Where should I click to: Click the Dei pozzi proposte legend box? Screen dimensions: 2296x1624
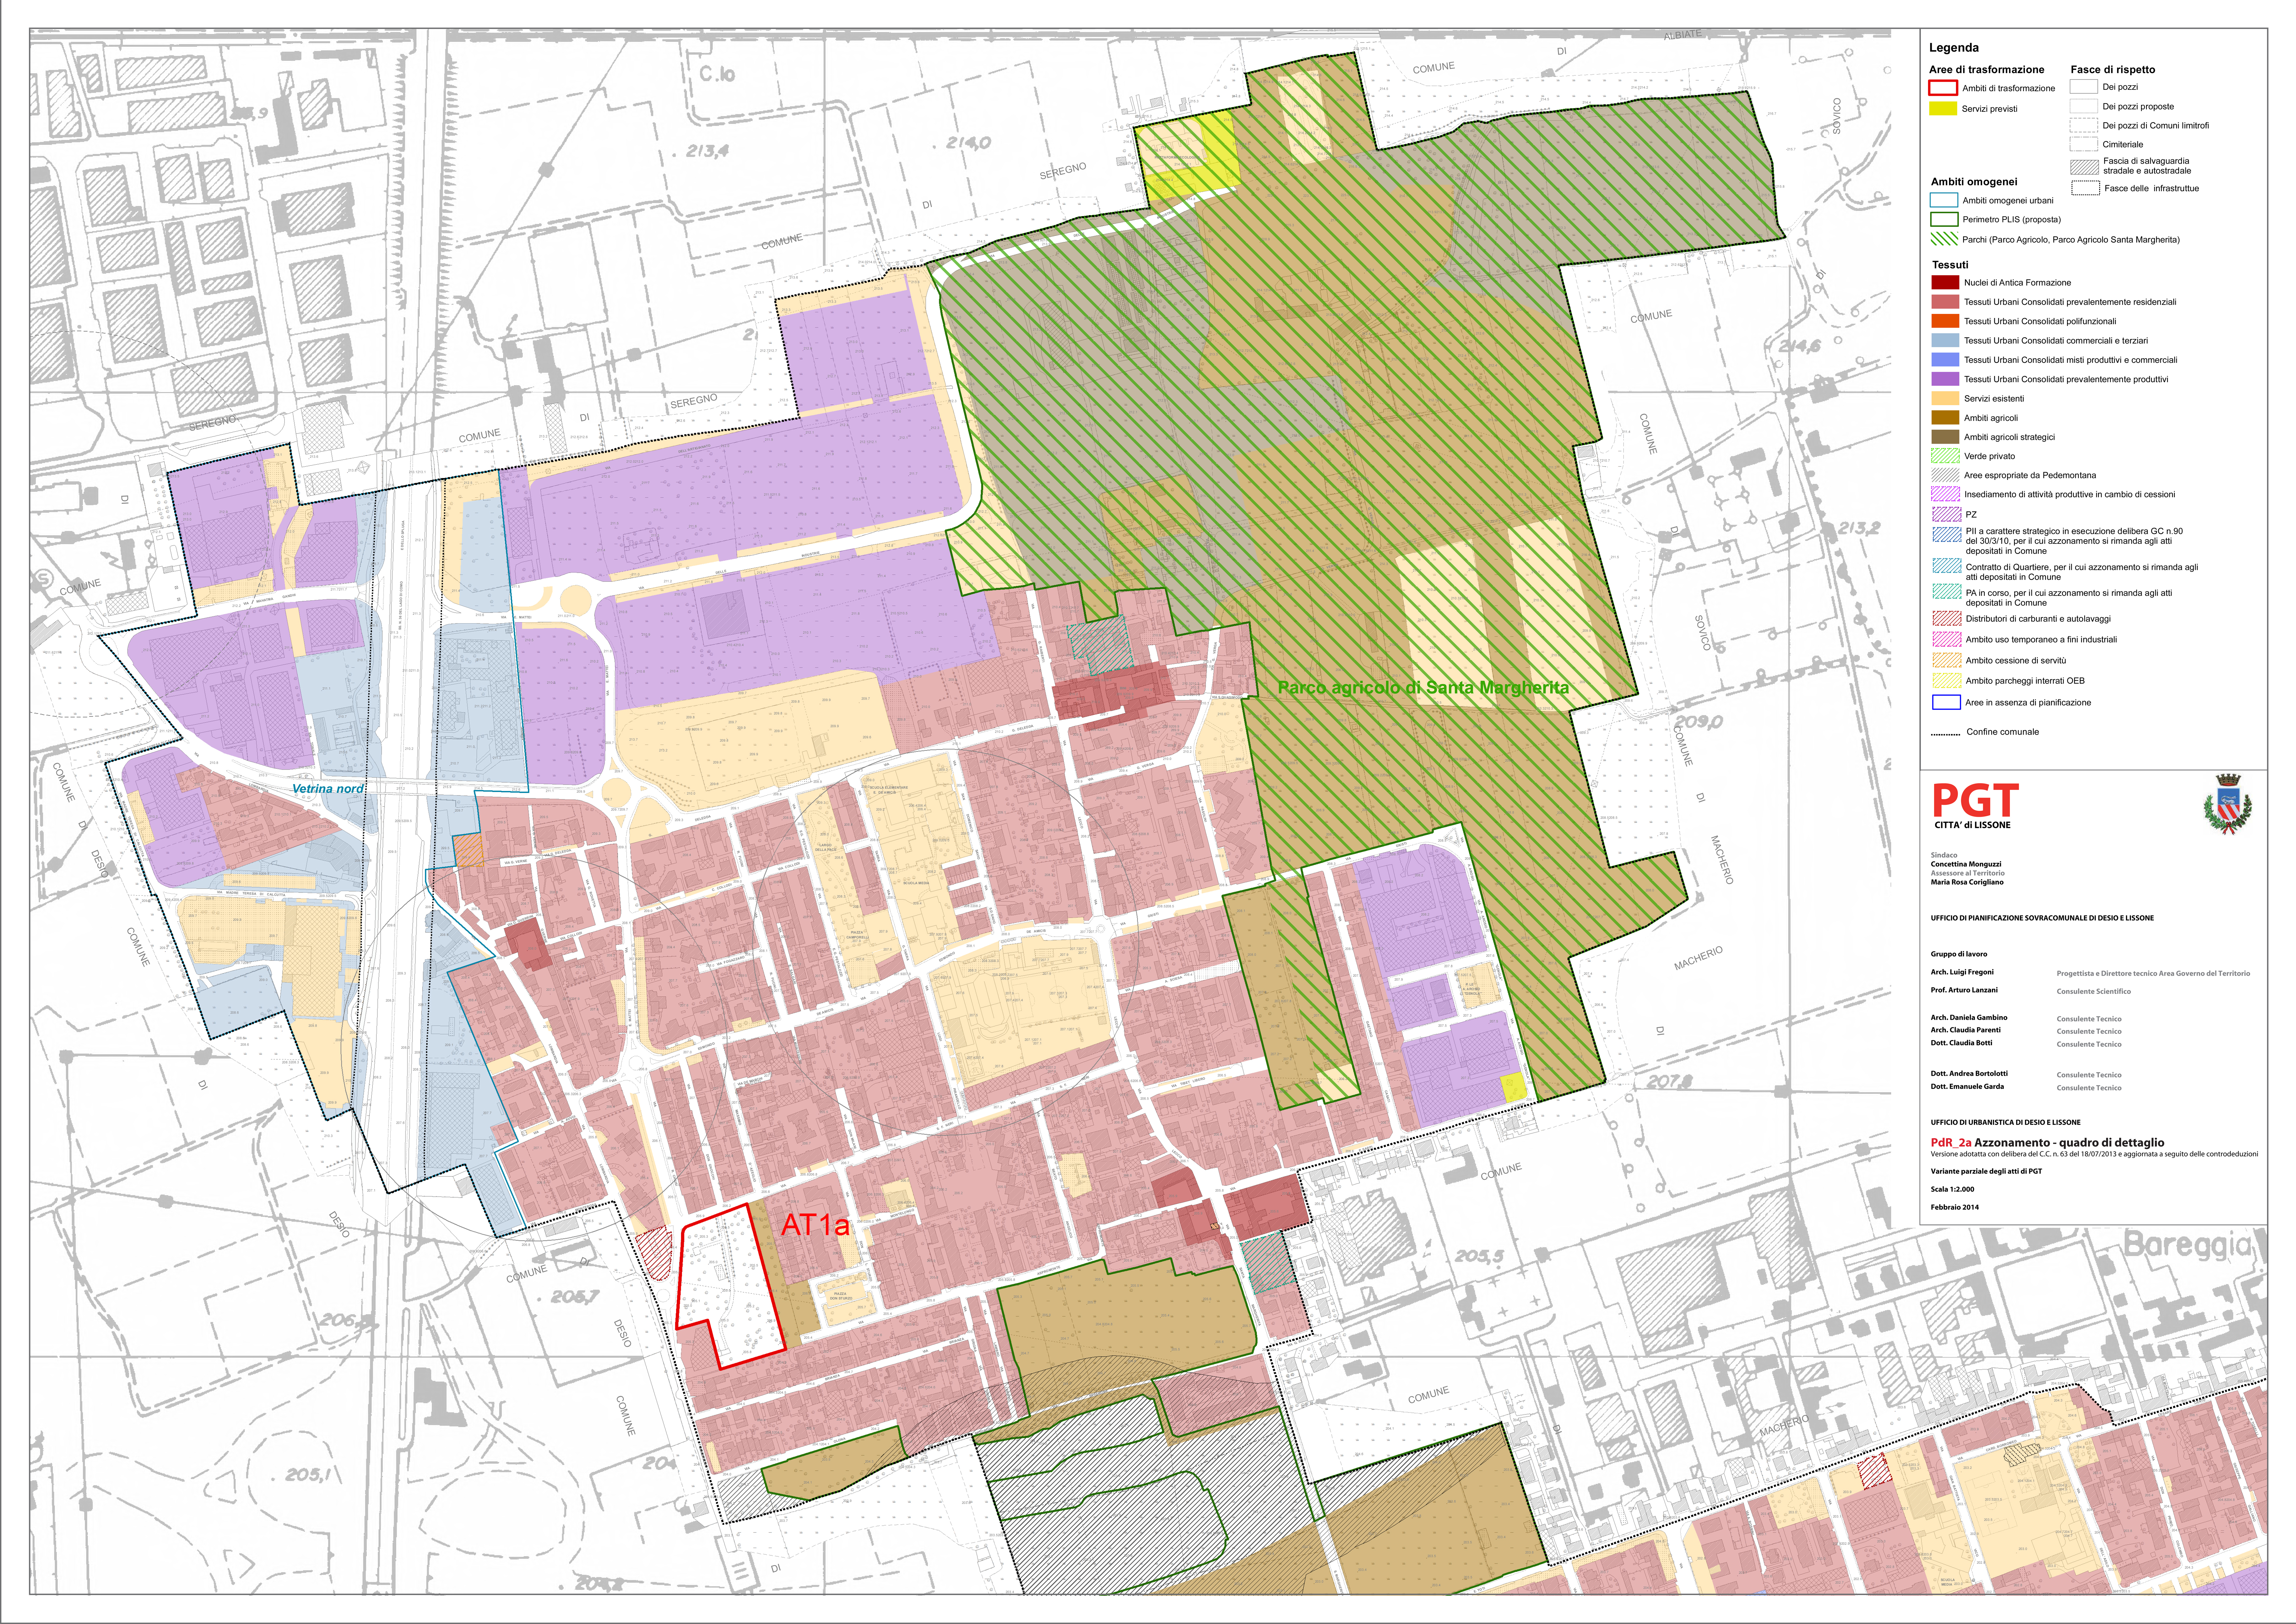(2084, 106)
